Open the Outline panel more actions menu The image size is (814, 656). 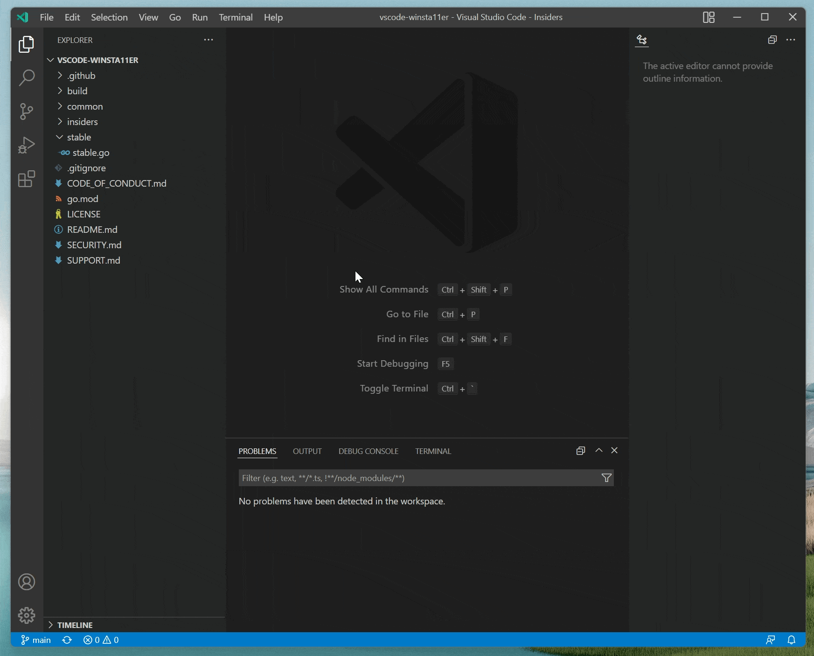coord(791,40)
